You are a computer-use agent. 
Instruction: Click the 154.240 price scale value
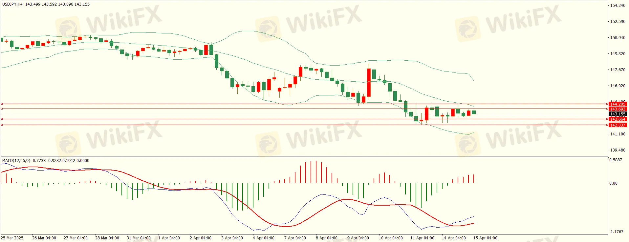pyautogui.click(x=618, y=6)
